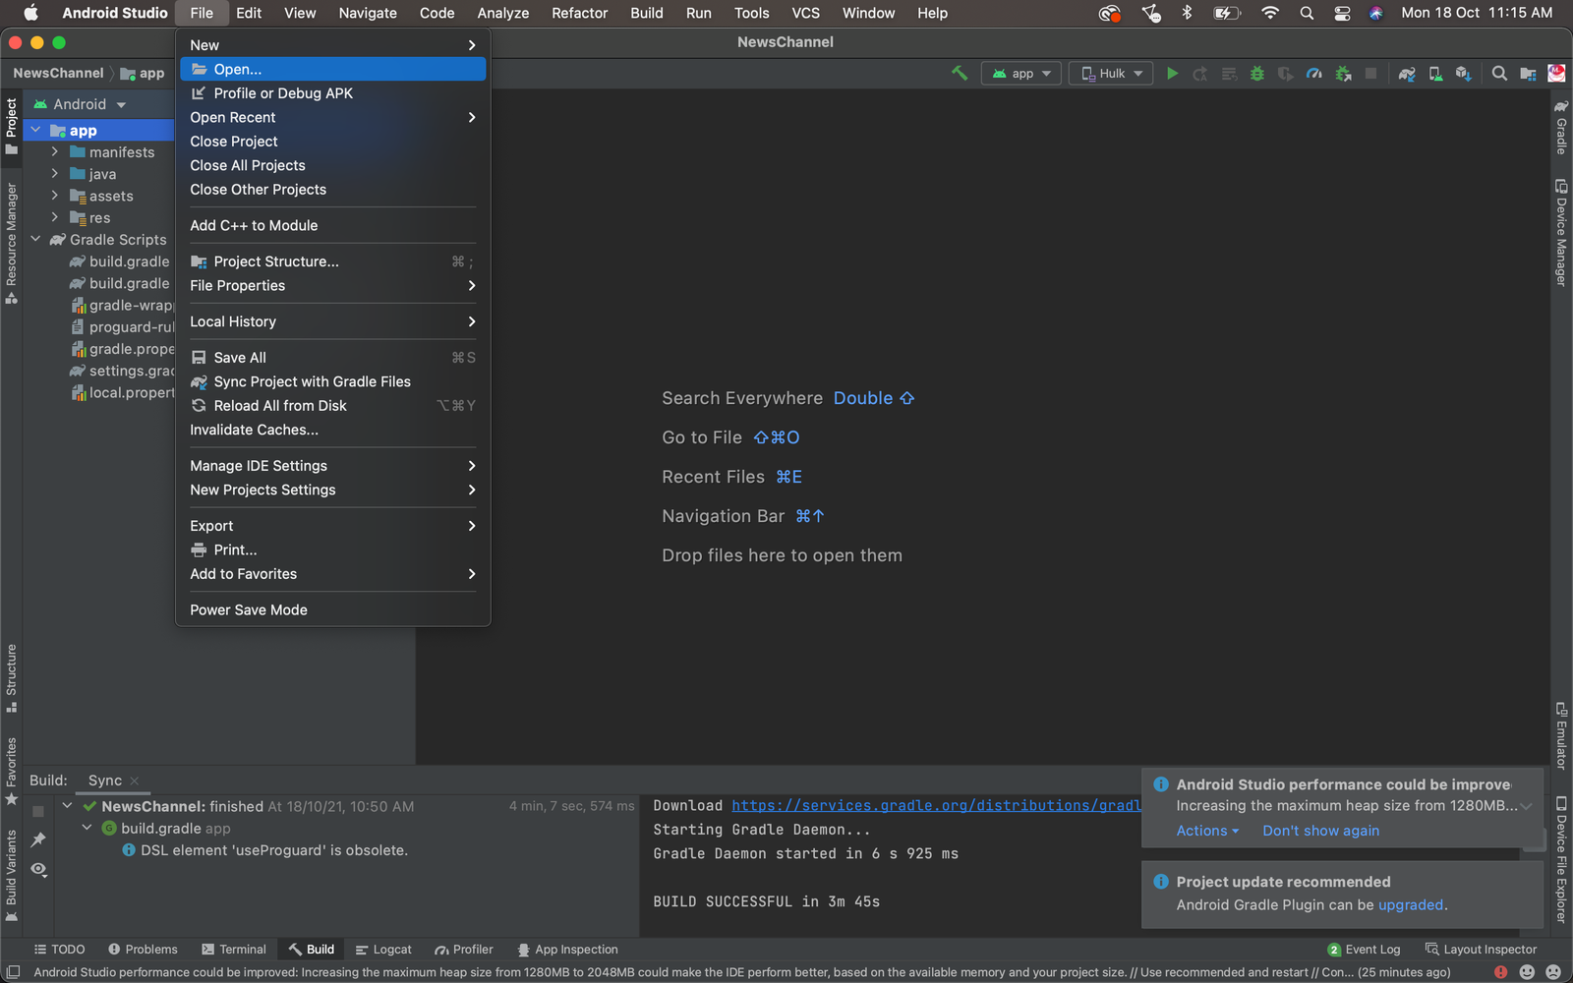Click the macOS Spotlight search icon
1573x983 pixels.
point(1307,13)
